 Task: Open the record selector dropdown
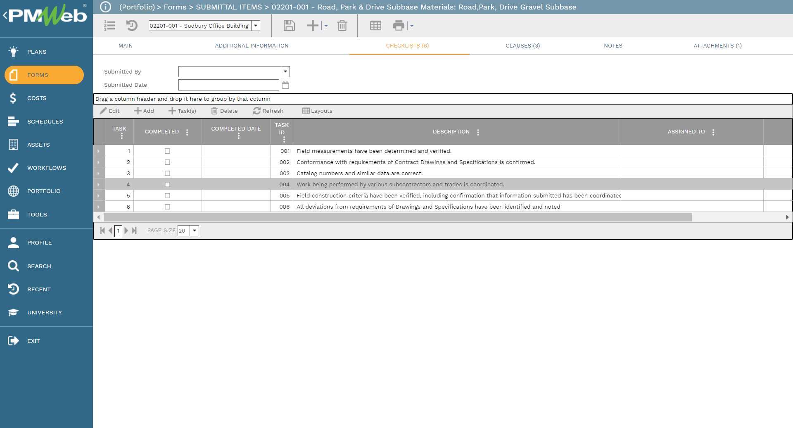pyautogui.click(x=256, y=25)
